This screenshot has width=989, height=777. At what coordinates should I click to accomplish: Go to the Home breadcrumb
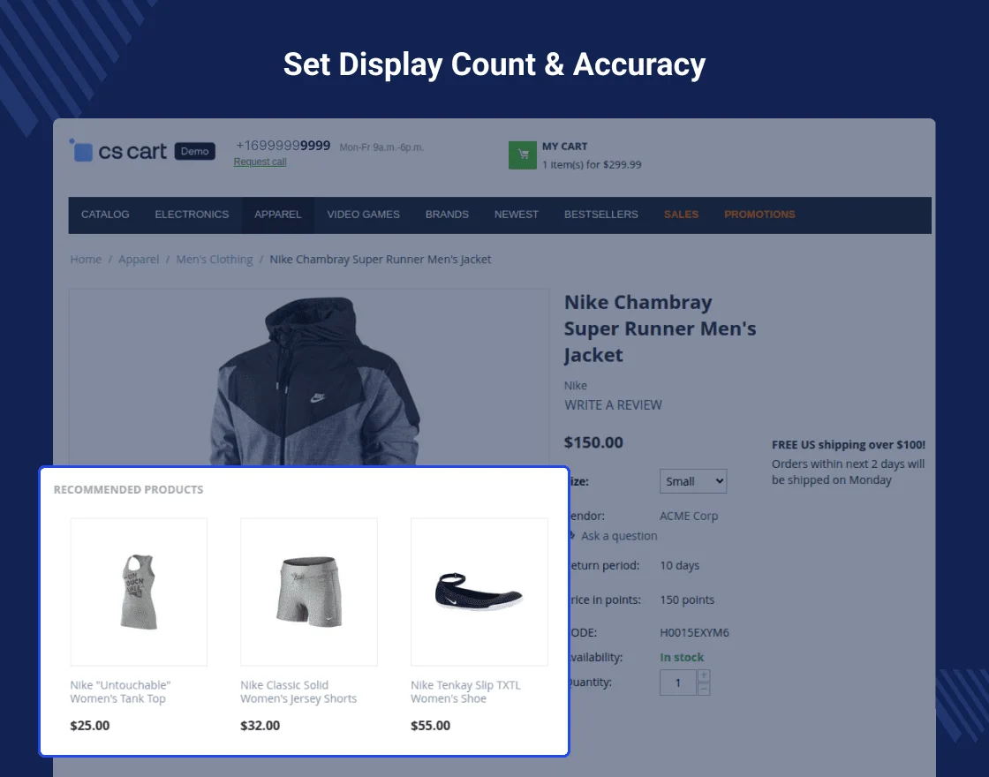pos(86,260)
